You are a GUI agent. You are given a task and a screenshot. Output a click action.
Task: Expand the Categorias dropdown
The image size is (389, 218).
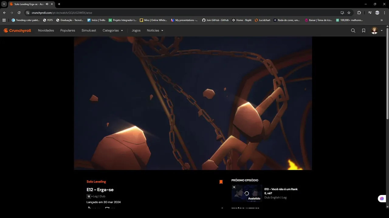(x=113, y=31)
